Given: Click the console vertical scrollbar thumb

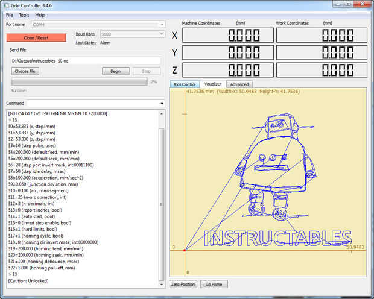Looking at the screenshot, I should coord(162,204).
